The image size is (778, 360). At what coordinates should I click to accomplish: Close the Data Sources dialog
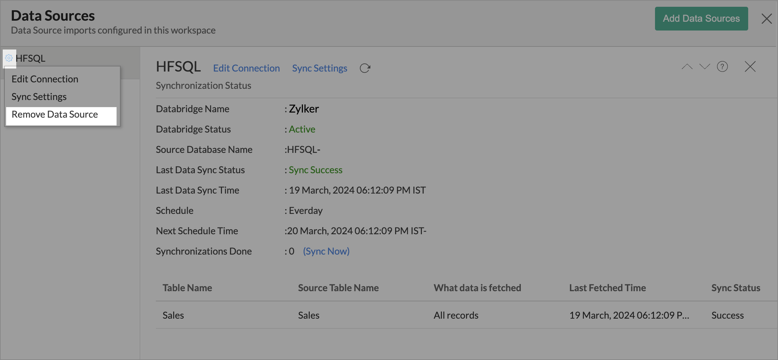click(x=766, y=19)
